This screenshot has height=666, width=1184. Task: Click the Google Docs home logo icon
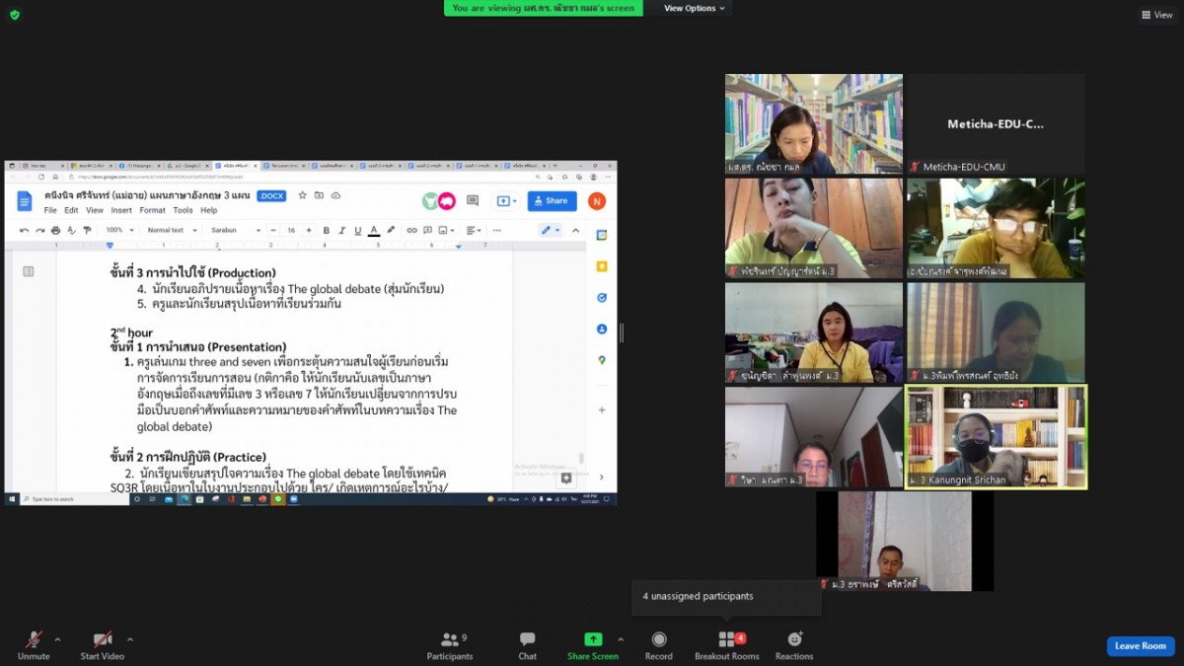tap(25, 201)
